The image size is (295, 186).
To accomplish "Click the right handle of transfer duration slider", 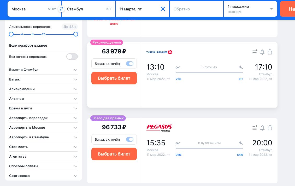I will 76,34.
